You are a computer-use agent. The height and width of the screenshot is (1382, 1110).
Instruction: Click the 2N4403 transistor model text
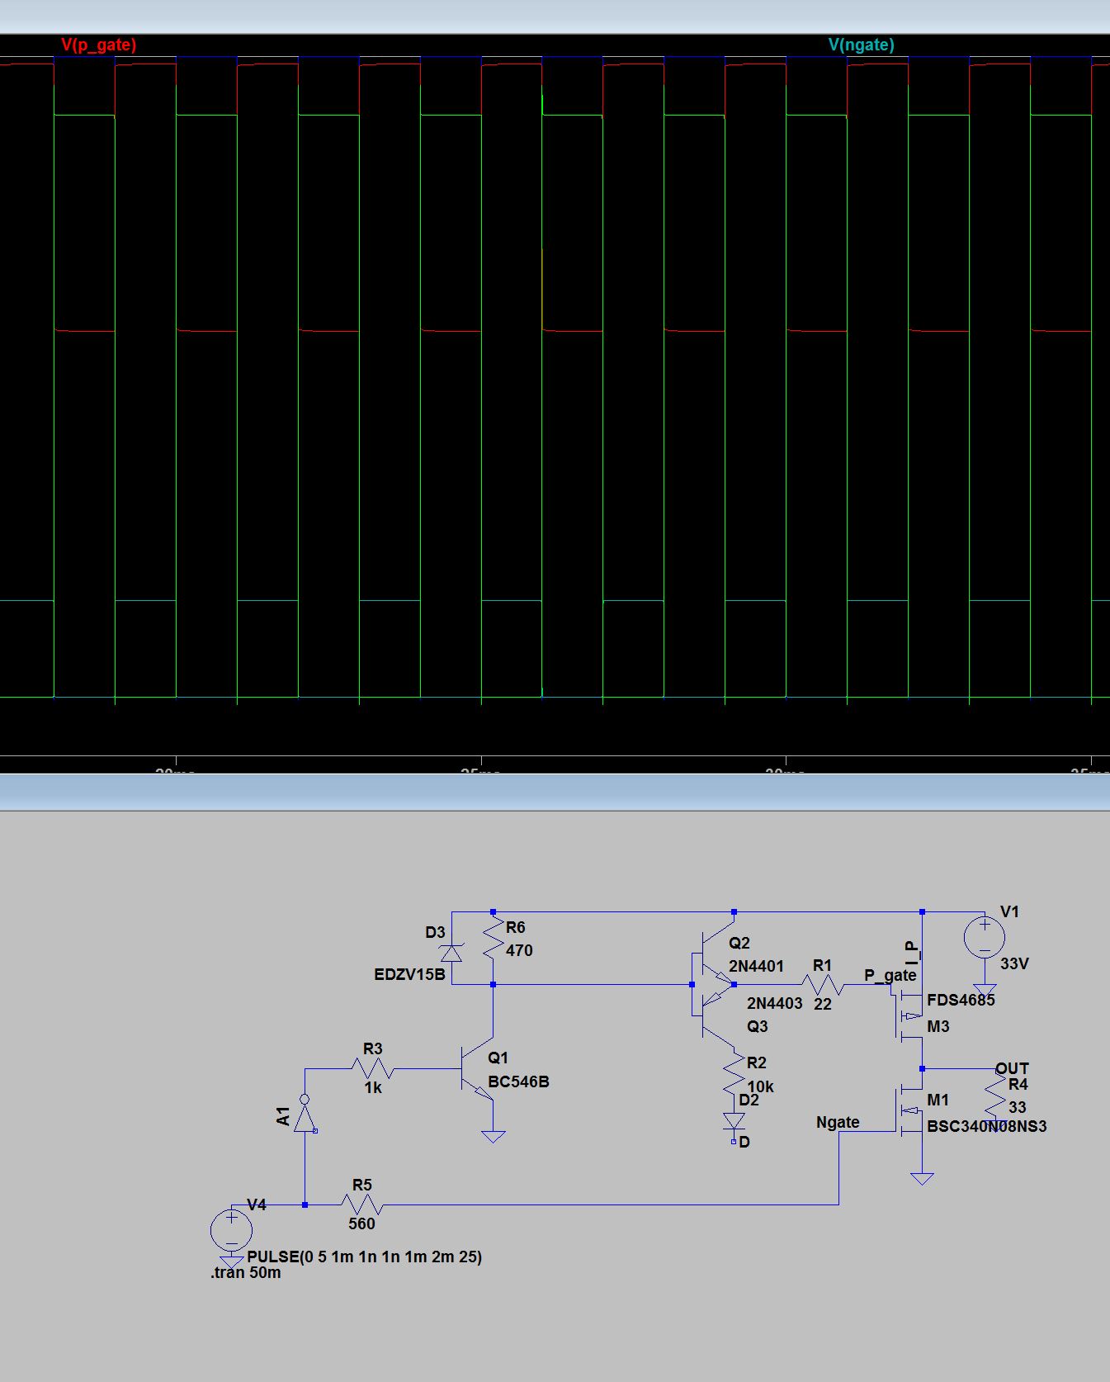pyautogui.click(x=774, y=1003)
